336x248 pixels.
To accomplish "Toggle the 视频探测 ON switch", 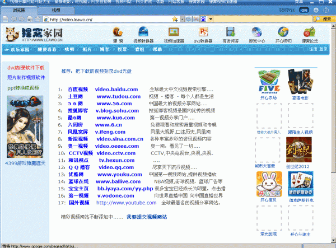I will (304, 10).
